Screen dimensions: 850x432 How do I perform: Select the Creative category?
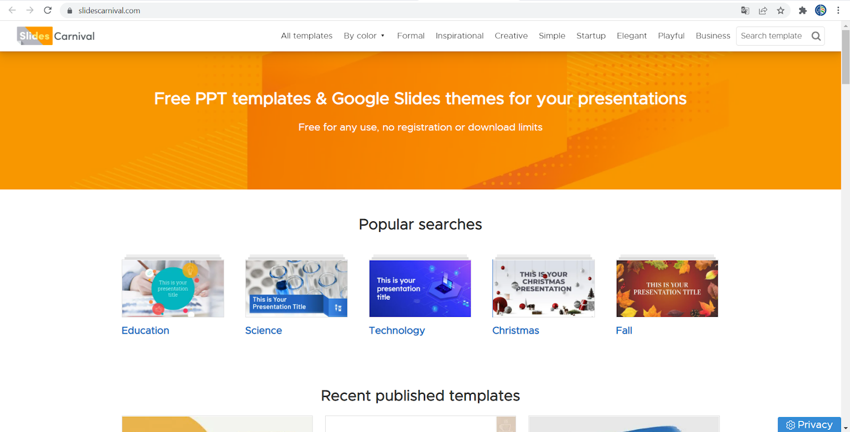(511, 36)
